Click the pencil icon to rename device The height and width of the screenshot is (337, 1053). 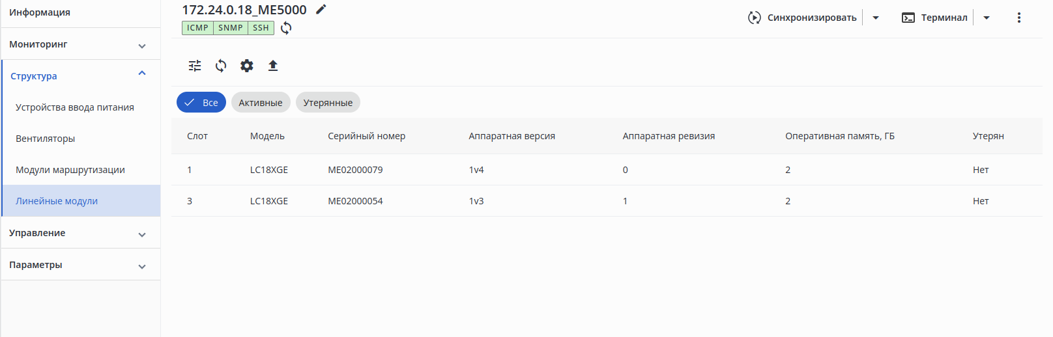tap(321, 9)
